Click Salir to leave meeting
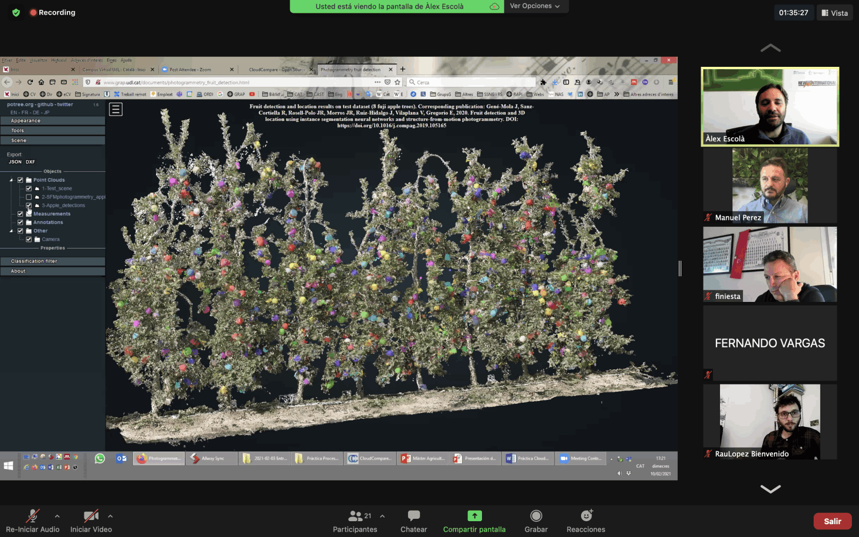 tap(833, 521)
